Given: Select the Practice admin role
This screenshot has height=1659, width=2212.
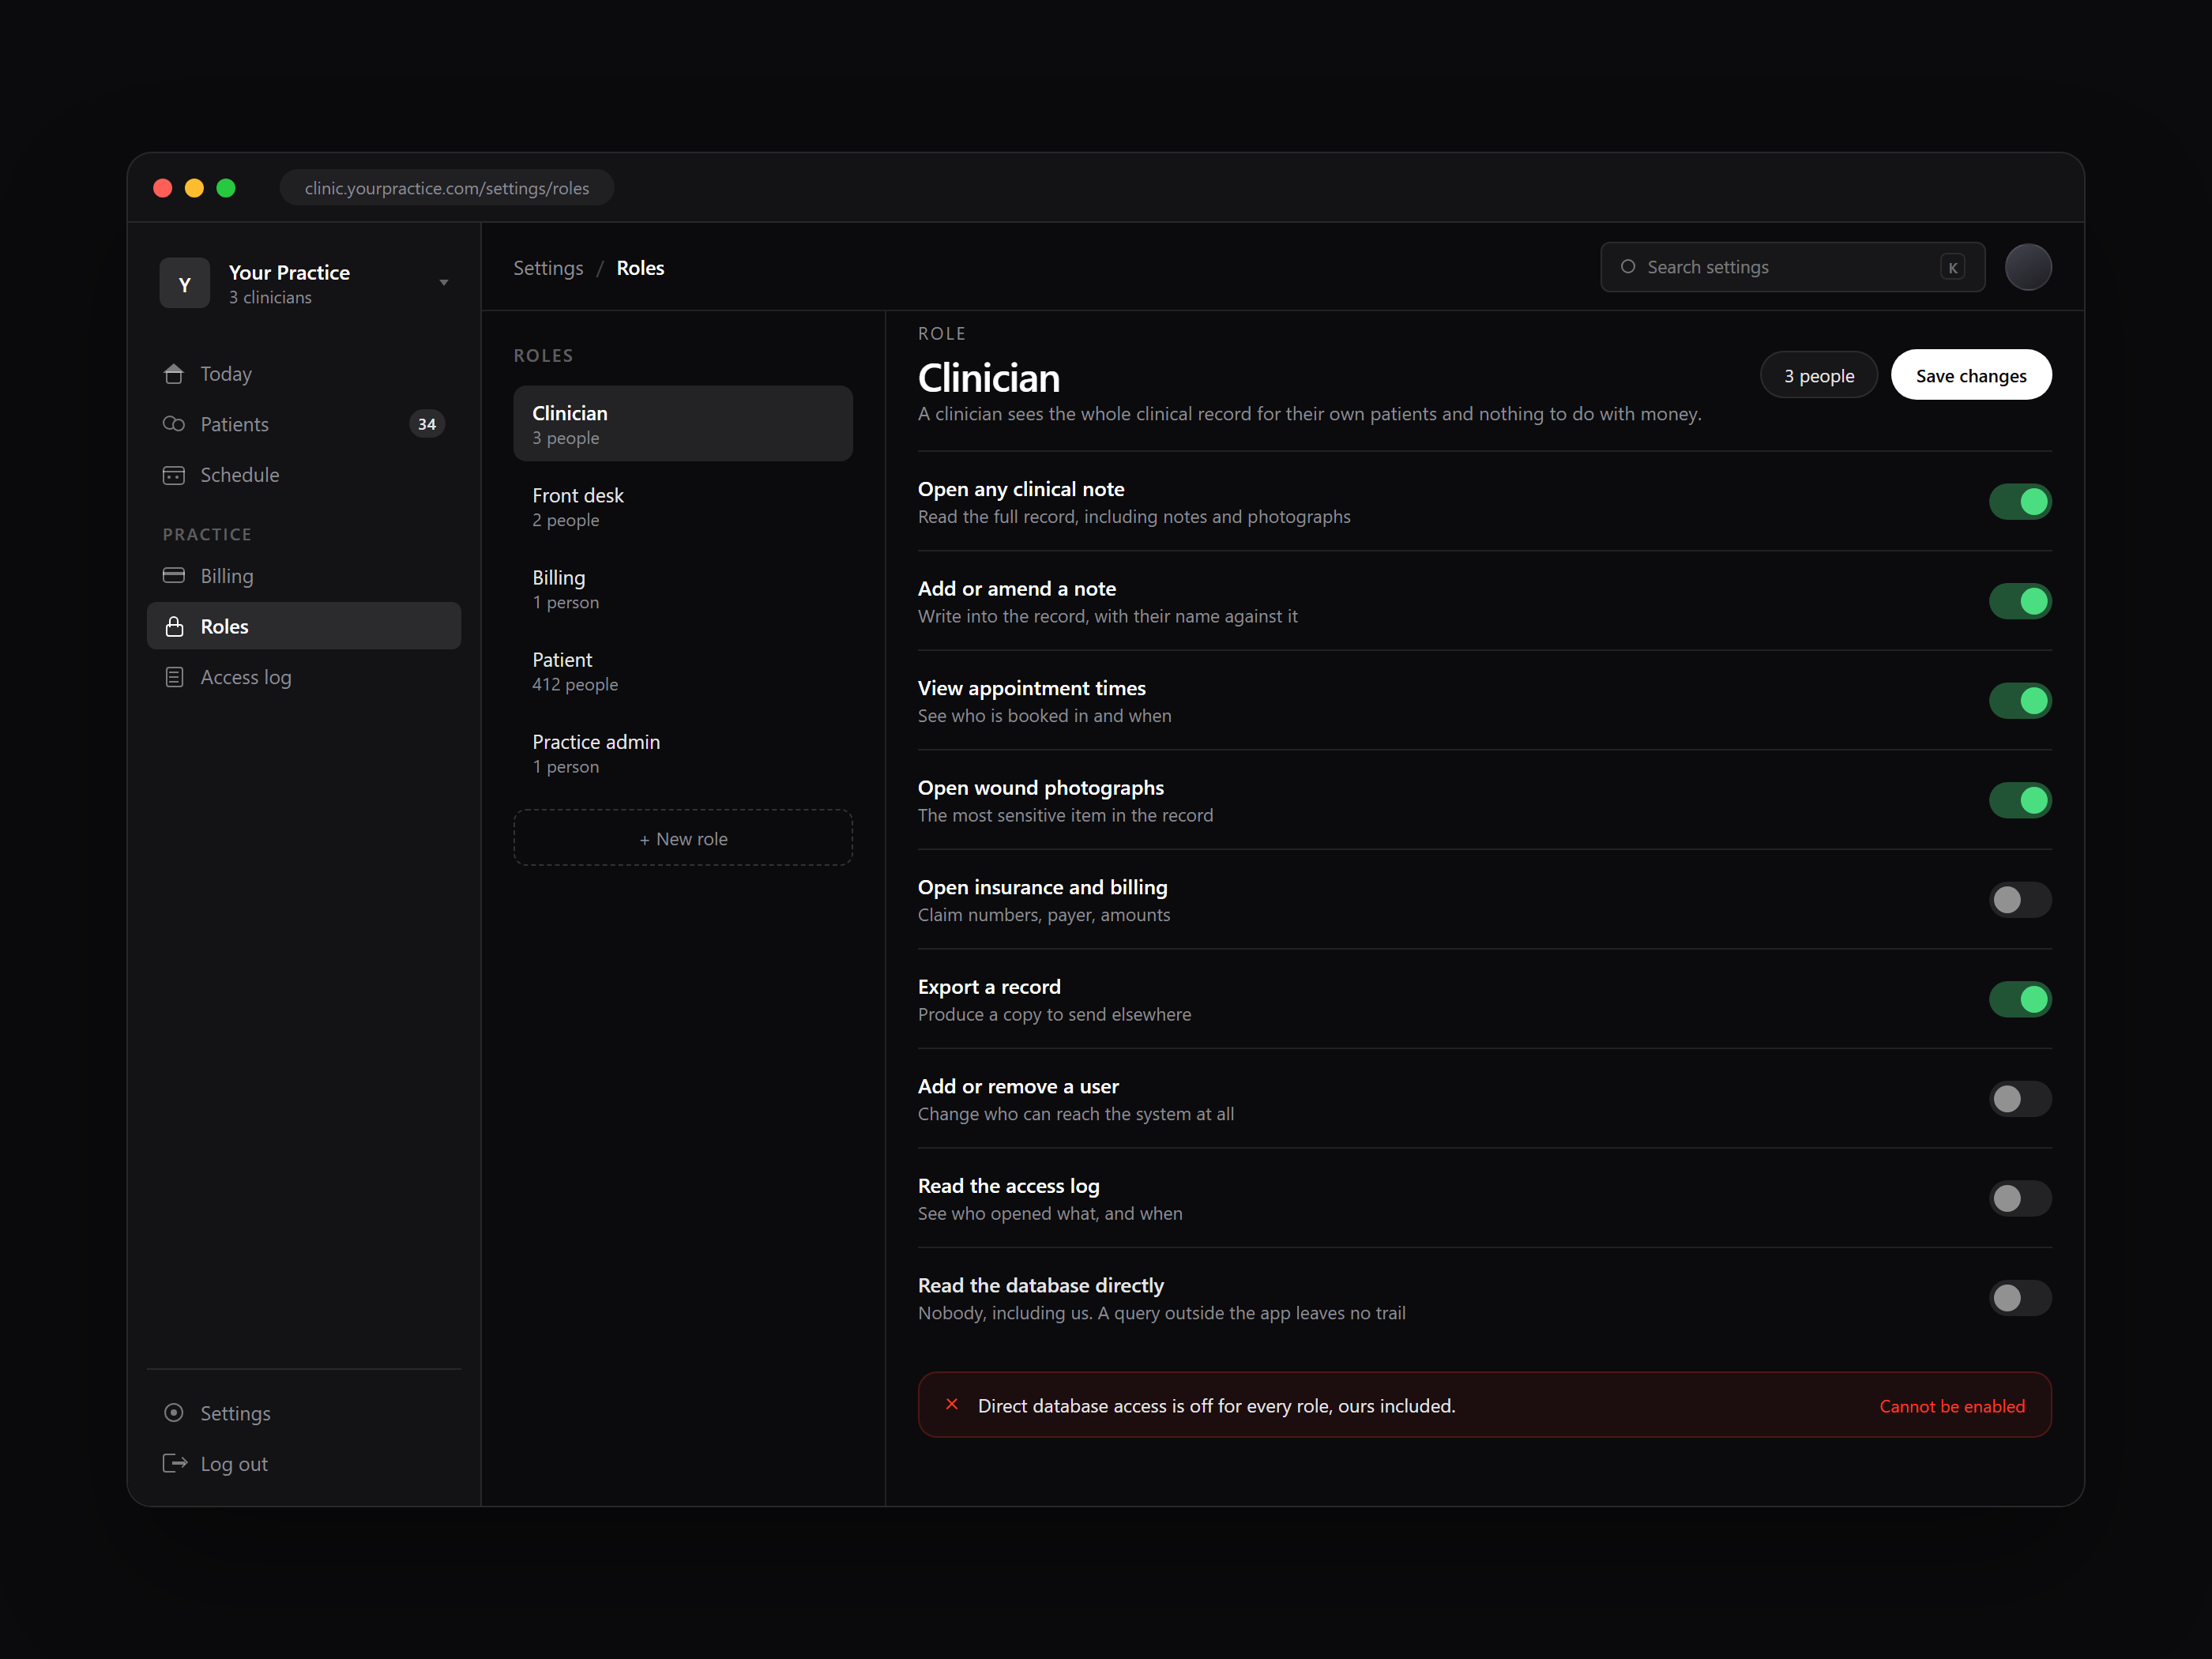Looking at the screenshot, I should tap(683, 753).
